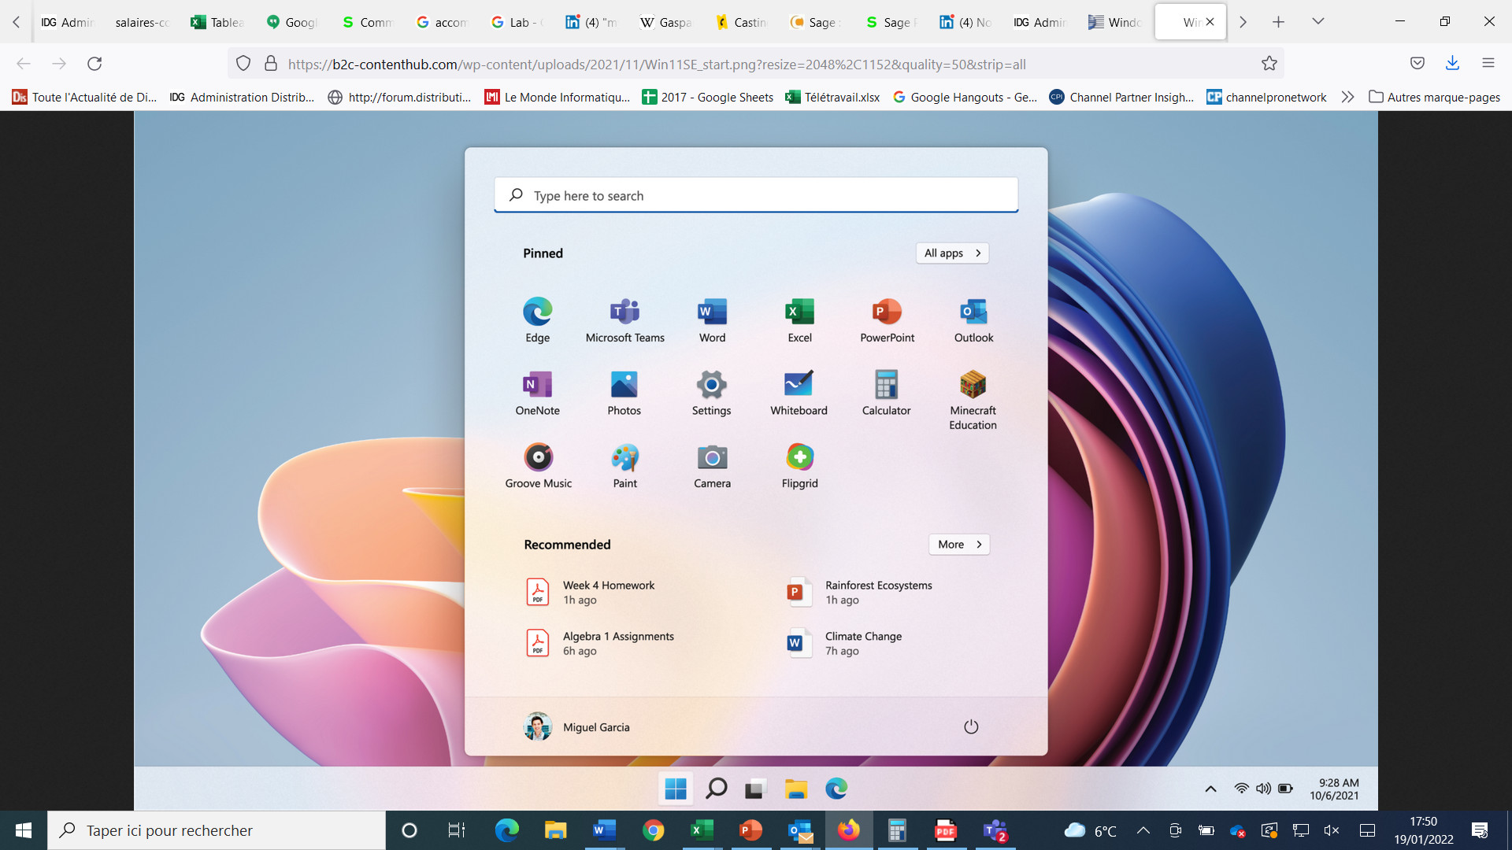Switch to the Tablea Excel tab

coord(217,22)
